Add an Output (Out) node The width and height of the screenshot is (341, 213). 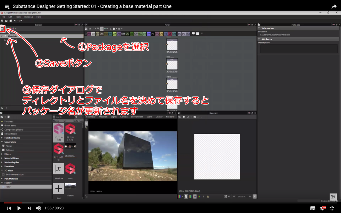tap(188, 34)
